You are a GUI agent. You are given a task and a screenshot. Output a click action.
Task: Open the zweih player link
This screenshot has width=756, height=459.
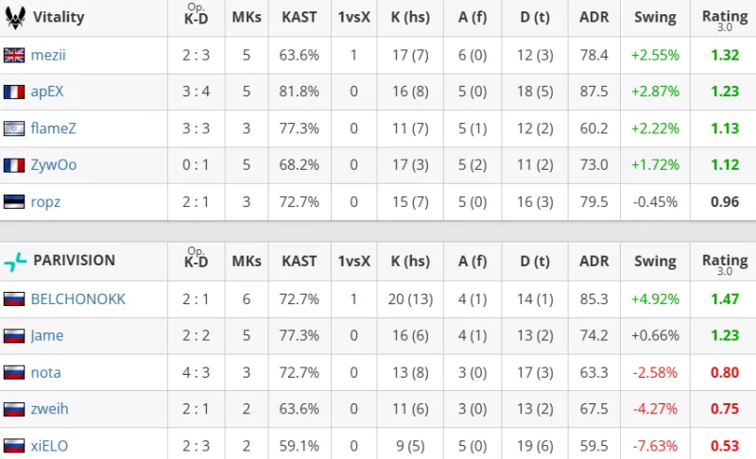pyautogui.click(x=50, y=409)
